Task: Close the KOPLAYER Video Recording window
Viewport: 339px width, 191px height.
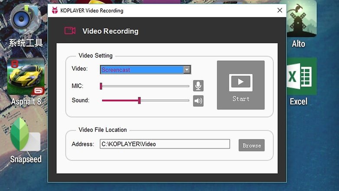Action: [x=280, y=10]
